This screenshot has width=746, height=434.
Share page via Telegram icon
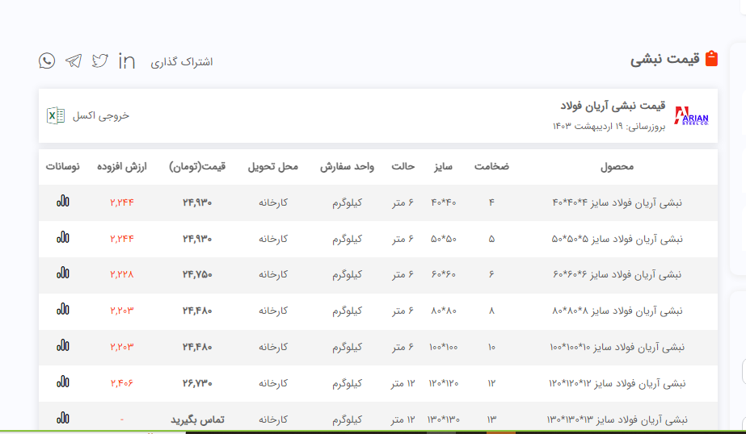coord(74,61)
